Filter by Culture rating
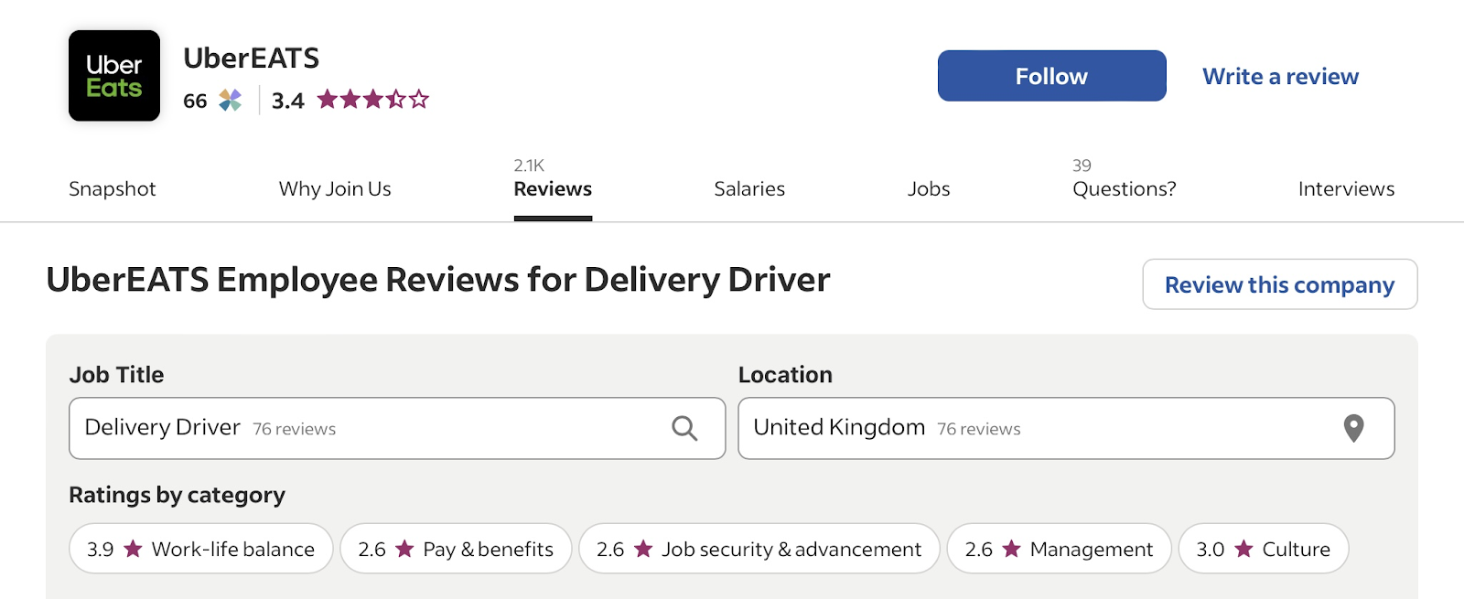Image resolution: width=1464 pixels, height=599 pixels. 1264,549
